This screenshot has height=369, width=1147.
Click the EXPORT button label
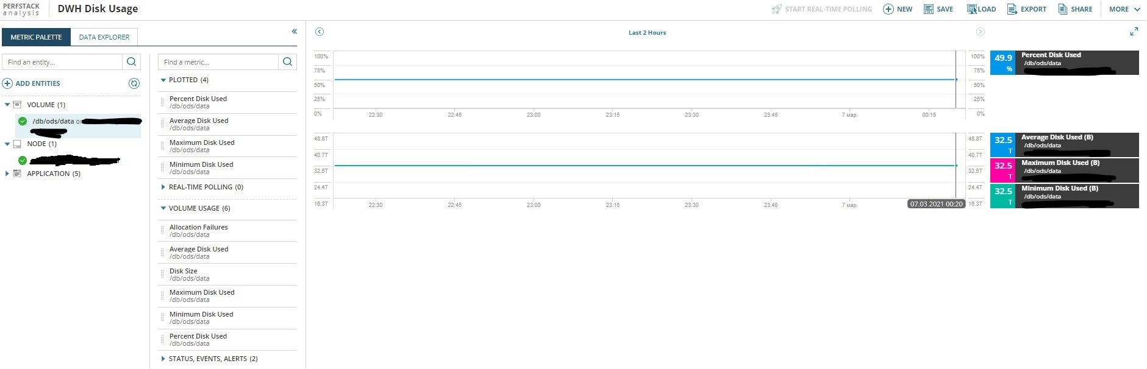[x=1034, y=9]
